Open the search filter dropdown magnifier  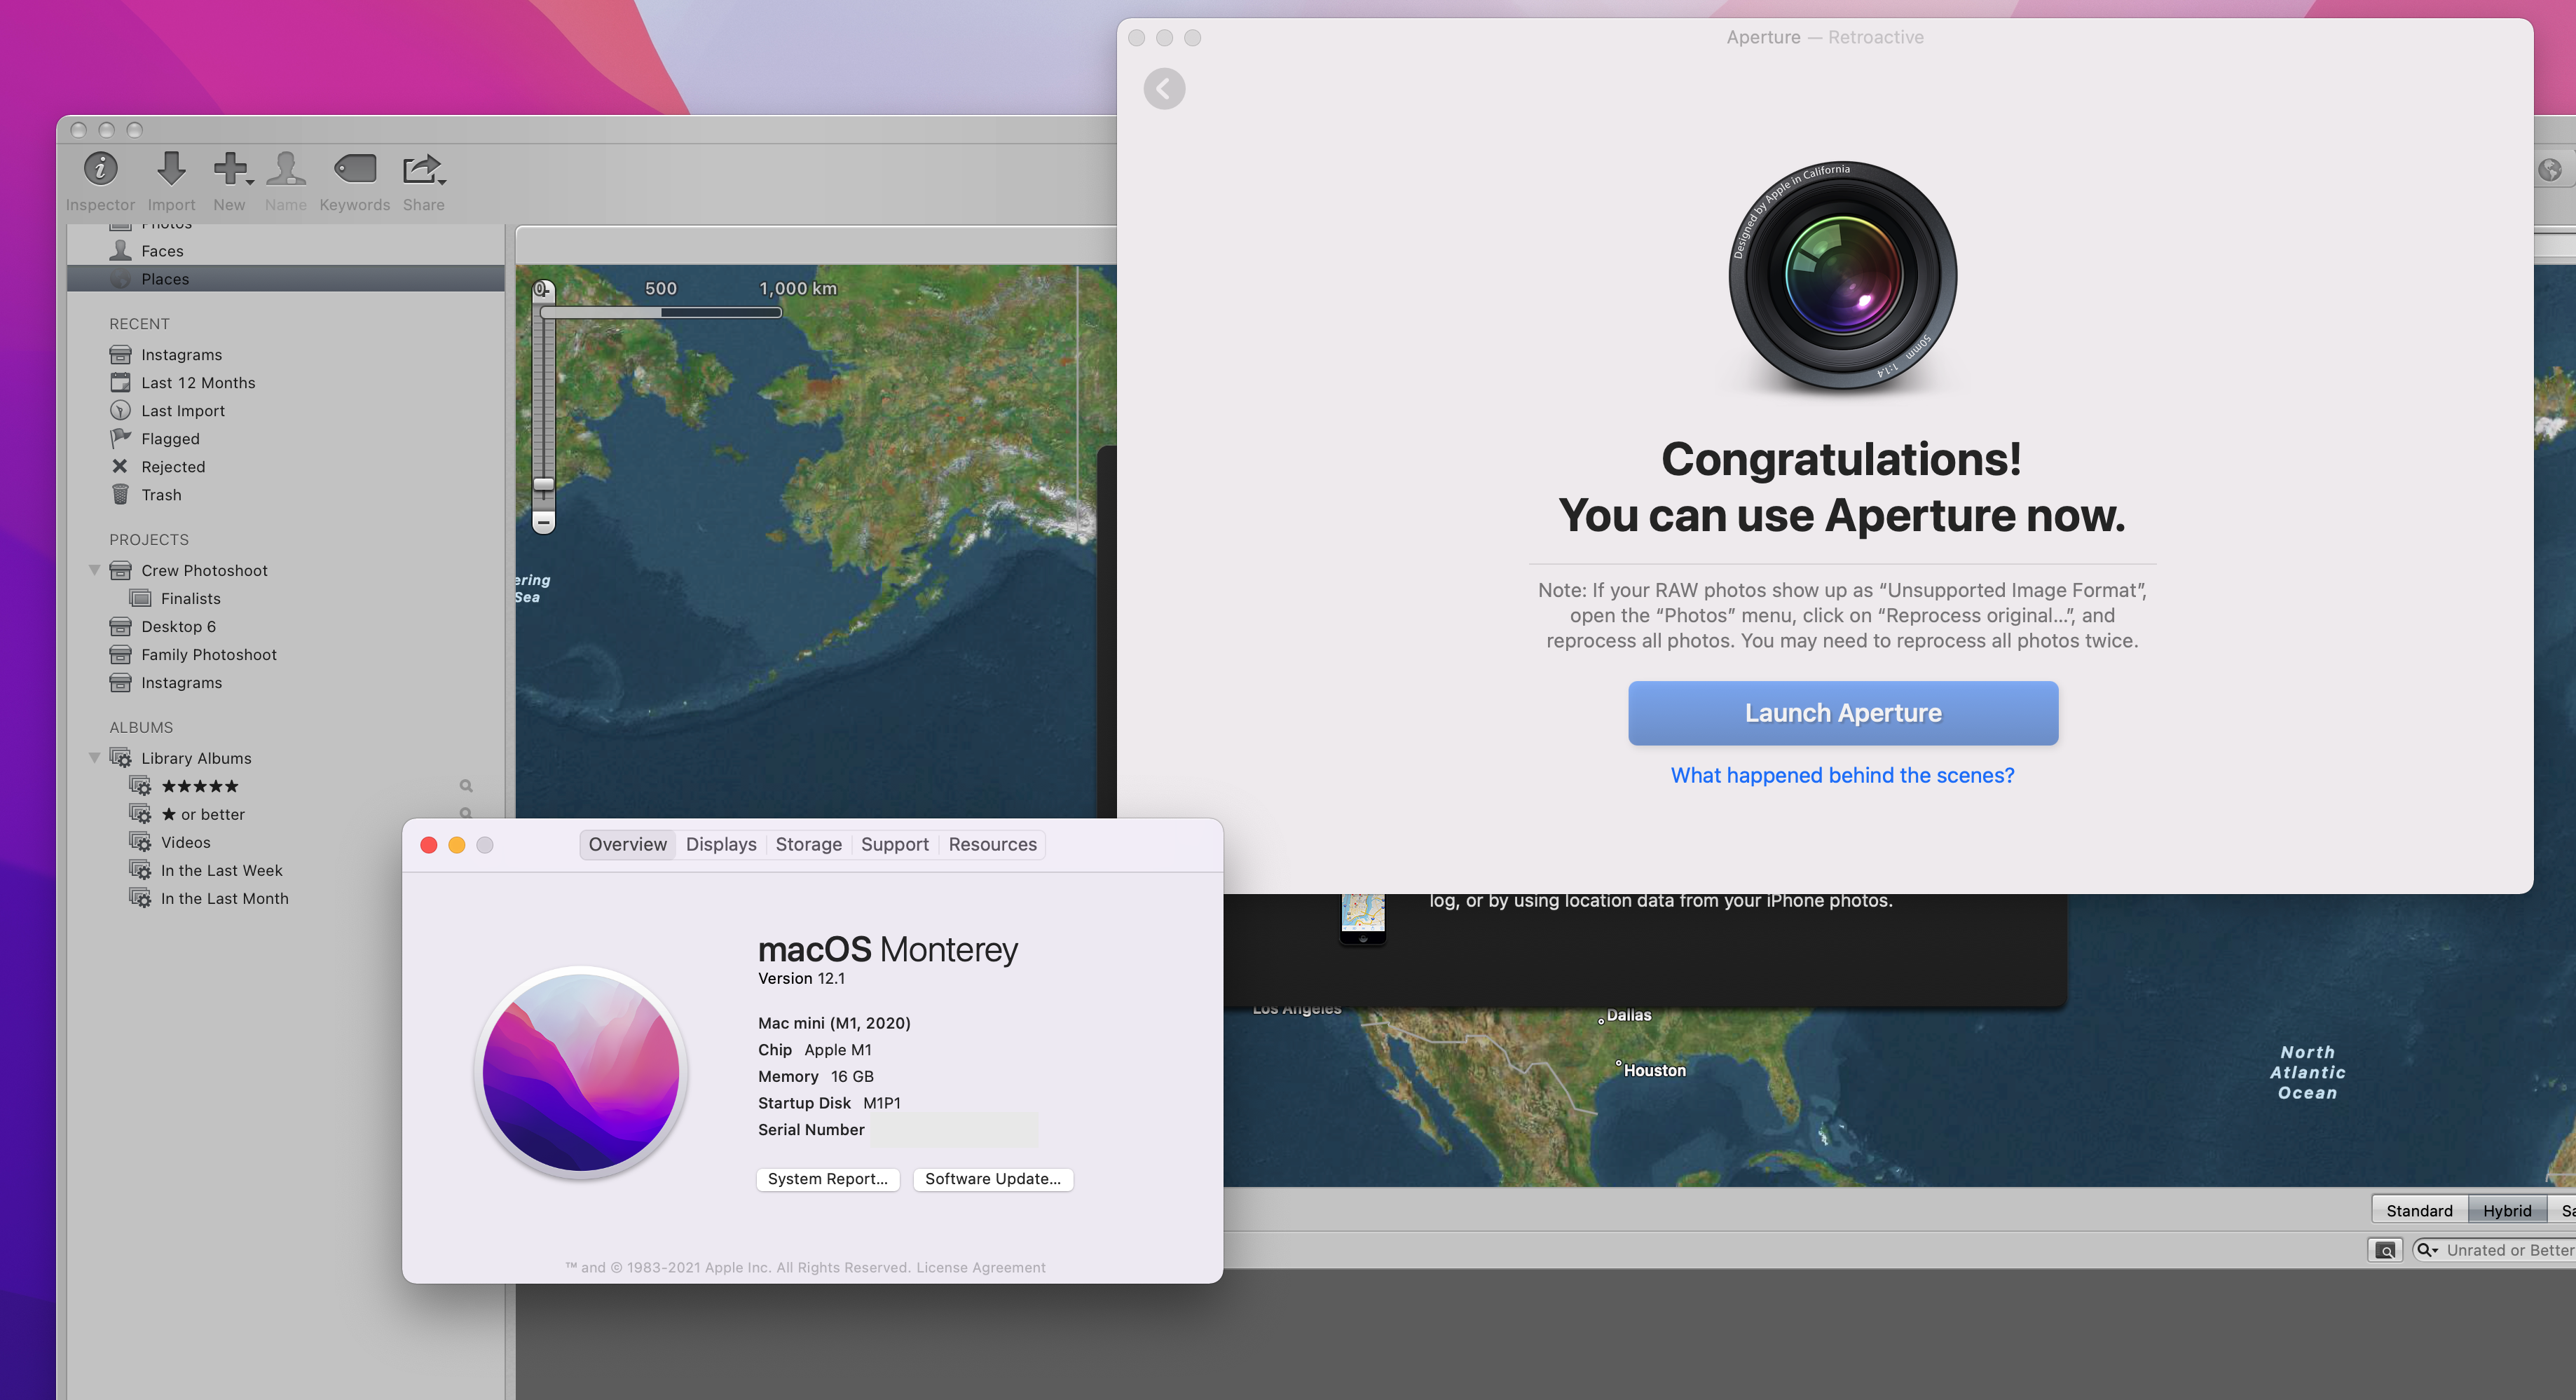(2427, 1250)
